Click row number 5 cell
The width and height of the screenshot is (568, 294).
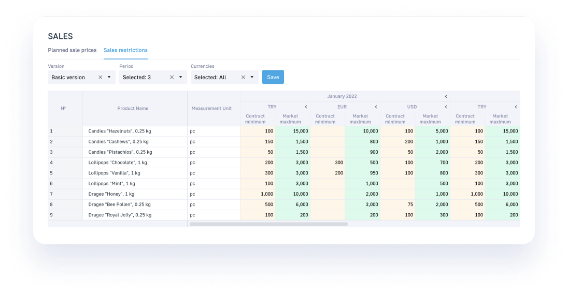(65, 173)
